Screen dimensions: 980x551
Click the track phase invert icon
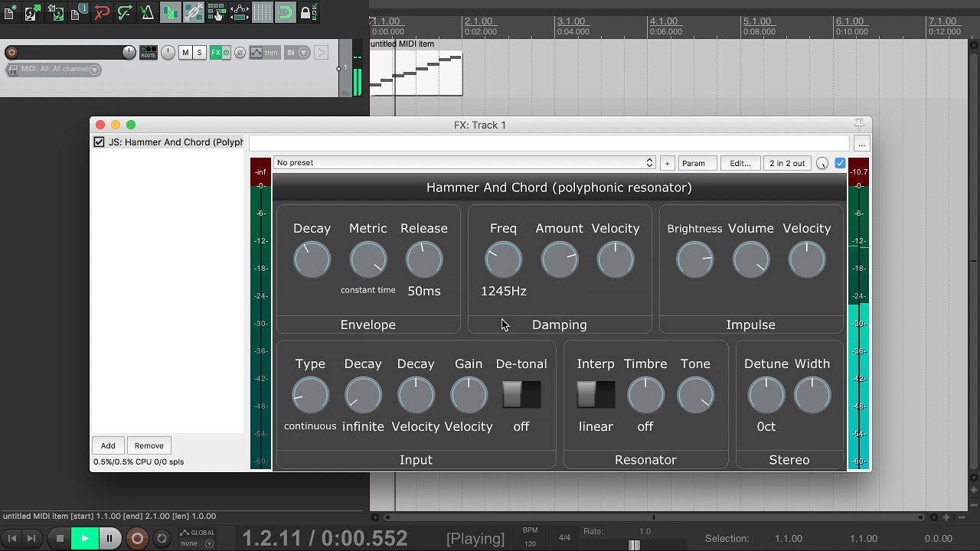click(240, 52)
